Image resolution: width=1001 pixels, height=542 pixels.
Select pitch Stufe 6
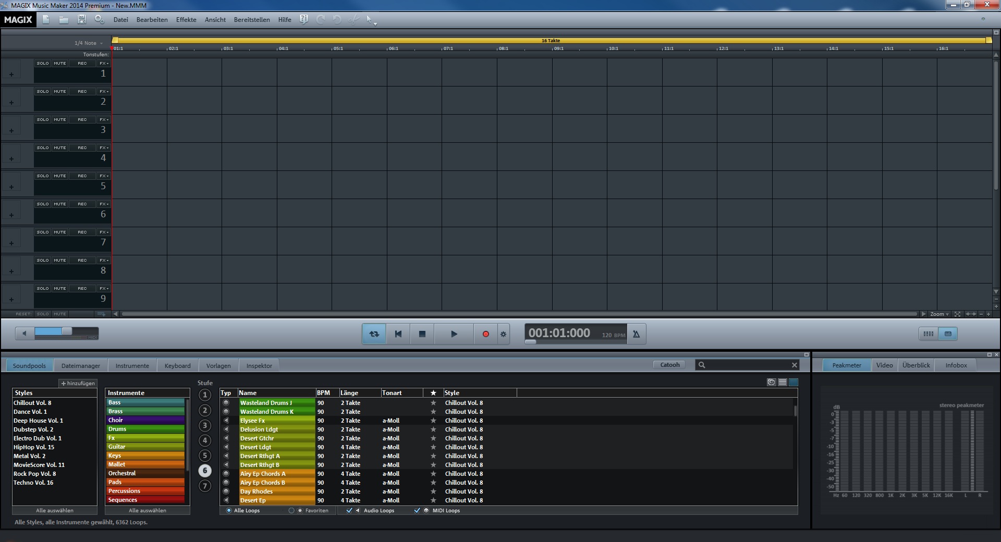(x=205, y=471)
